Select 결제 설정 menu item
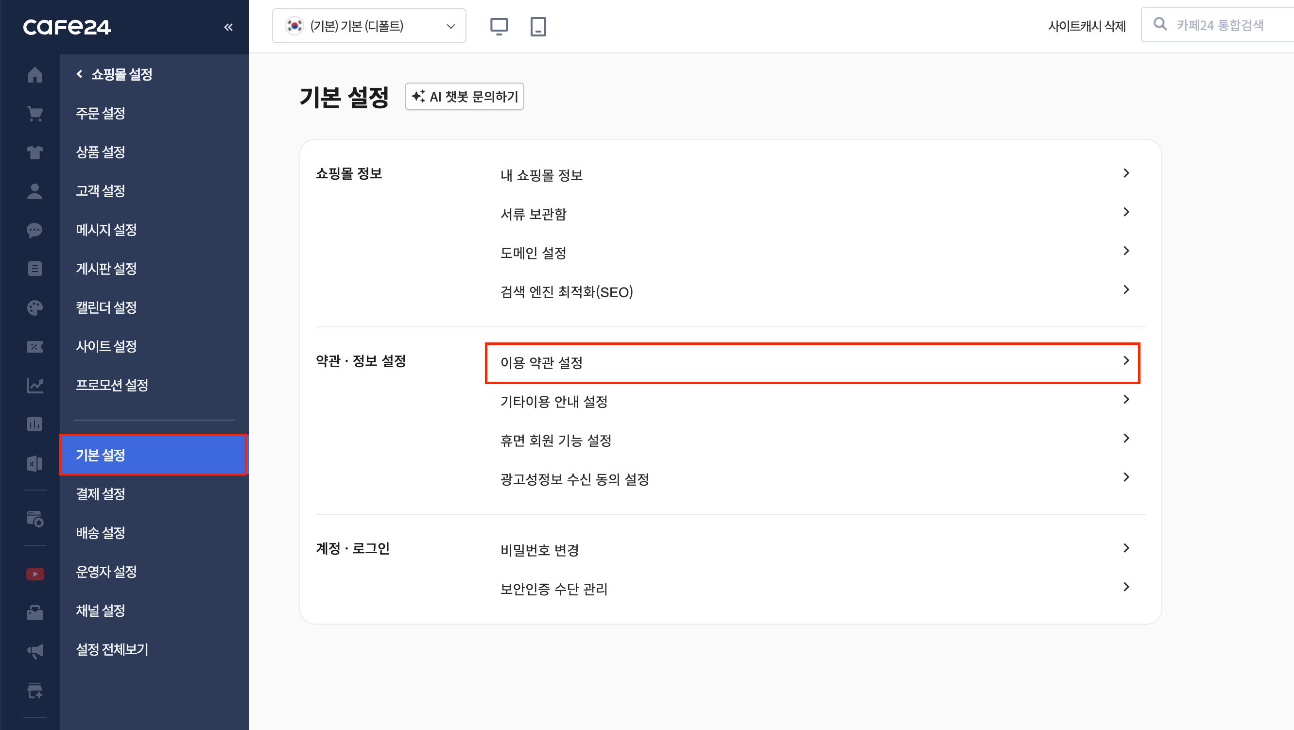This screenshot has height=730, width=1294. [x=154, y=494]
